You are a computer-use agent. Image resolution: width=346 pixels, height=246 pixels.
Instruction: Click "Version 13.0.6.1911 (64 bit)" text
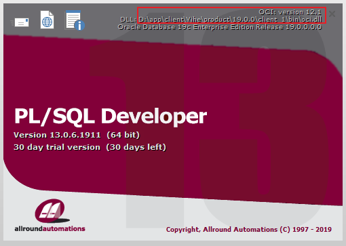tap(77, 135)
